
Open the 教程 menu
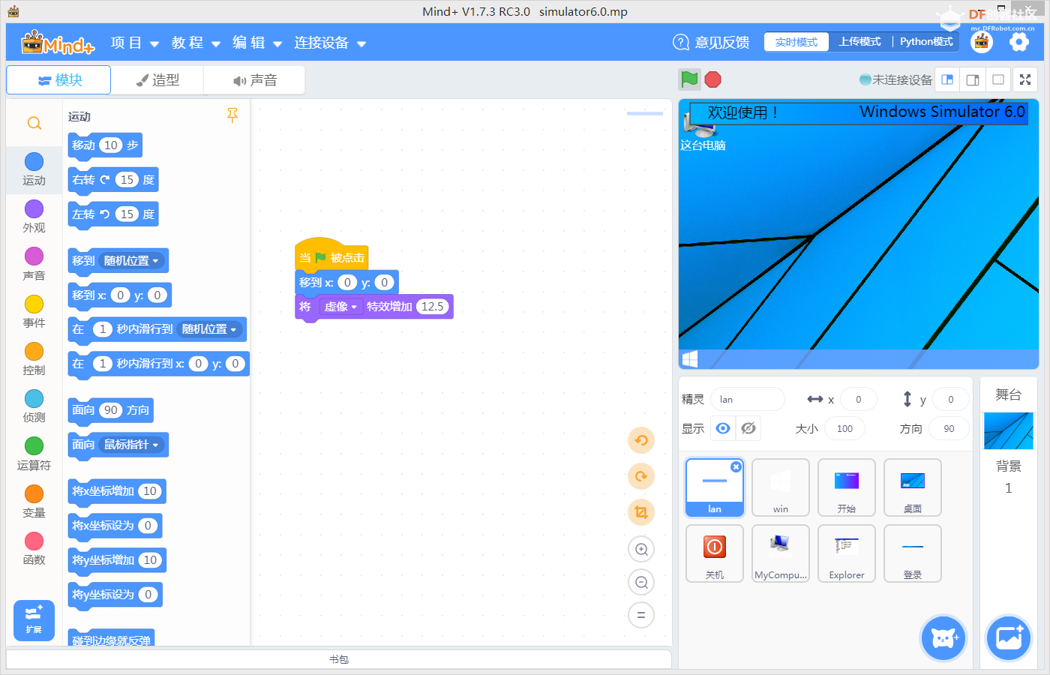click(x=196, y=43)
